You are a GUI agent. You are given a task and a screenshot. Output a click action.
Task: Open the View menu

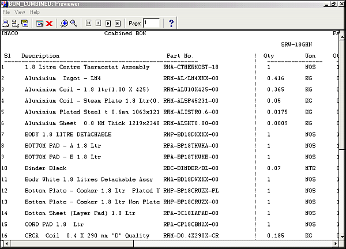coord(20,12)
